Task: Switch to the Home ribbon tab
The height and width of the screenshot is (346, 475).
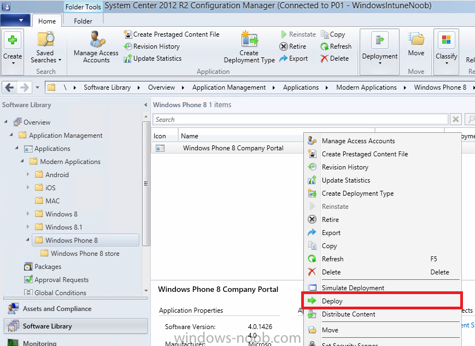Action: tap(47, 21)
